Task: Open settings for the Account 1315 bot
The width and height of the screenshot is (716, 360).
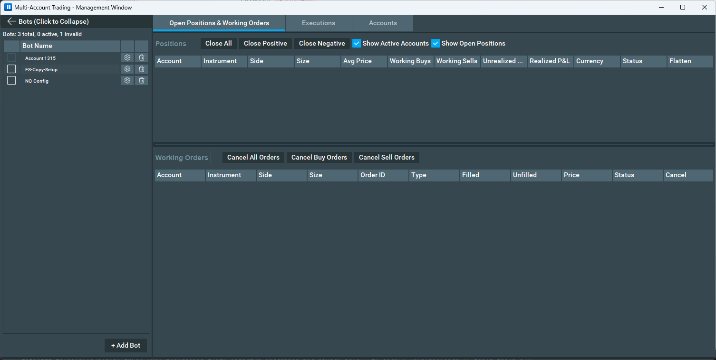Action: (x=127, y=57)
